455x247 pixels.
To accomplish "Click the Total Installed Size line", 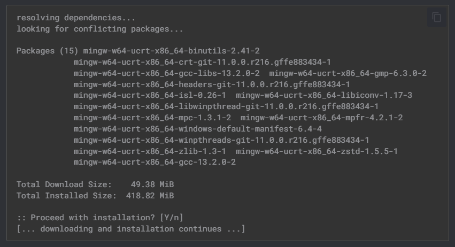I will 95,196.
